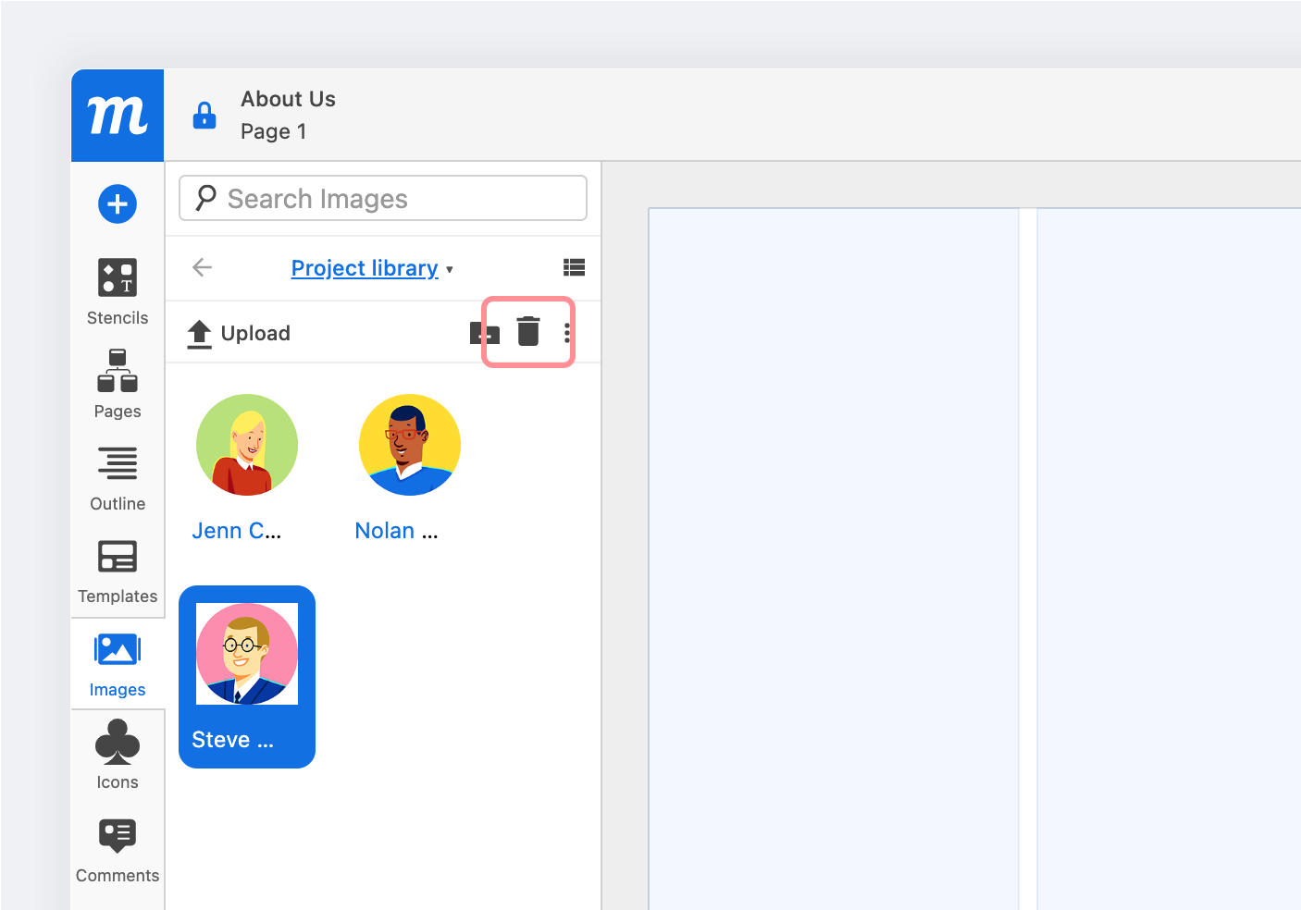1301x910 pixels.
Task: Click the blue plus add button
Action: (x=118, y=203)
